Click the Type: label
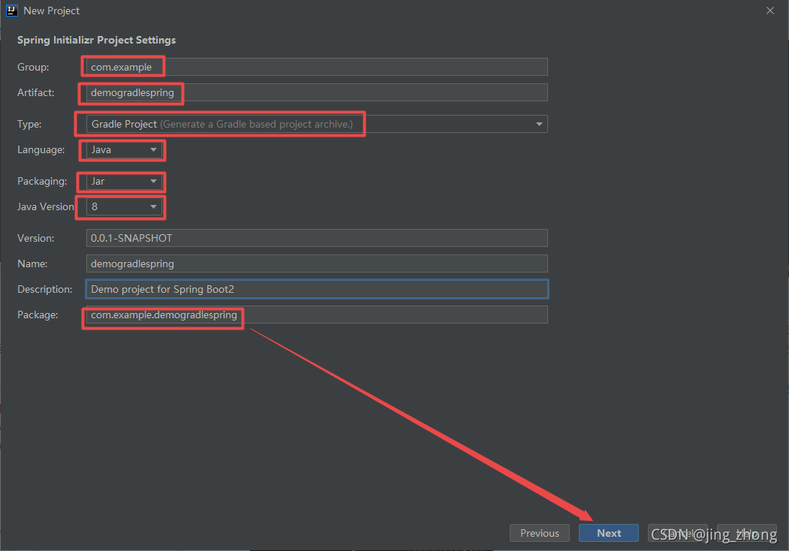Viewport: 789px width, 551px height. 29,125
